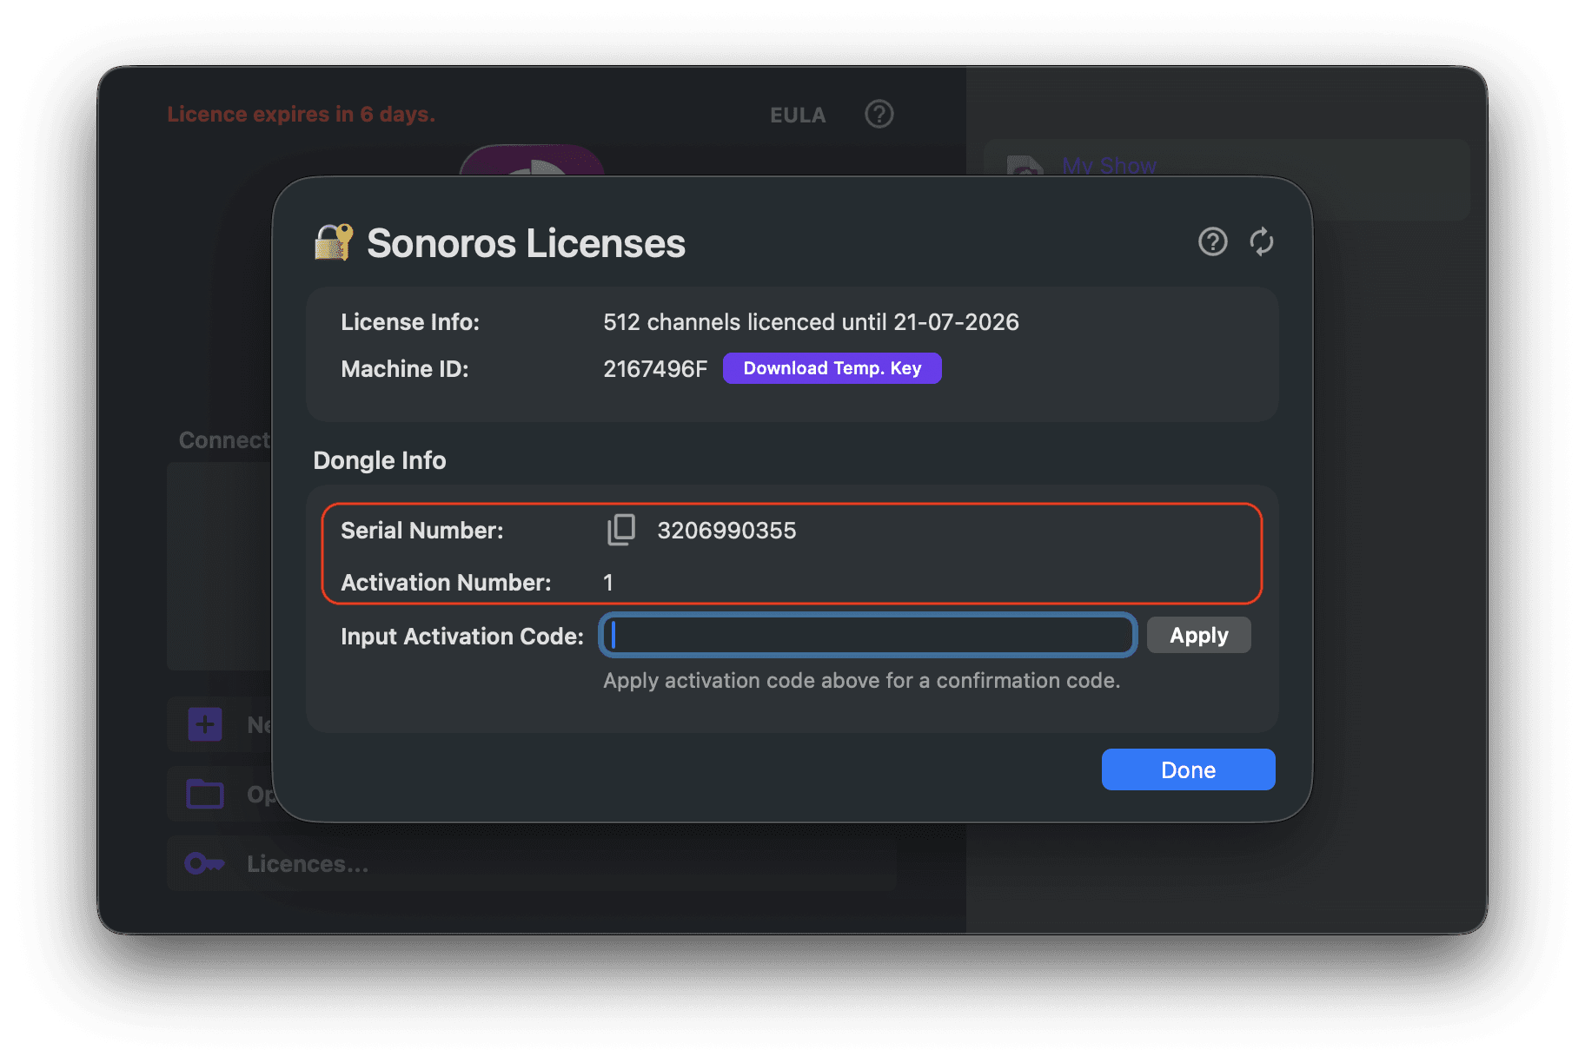The image size is (1585, 1063).
Task: Click the help icon next to EULA
Action: coord(879,114)
